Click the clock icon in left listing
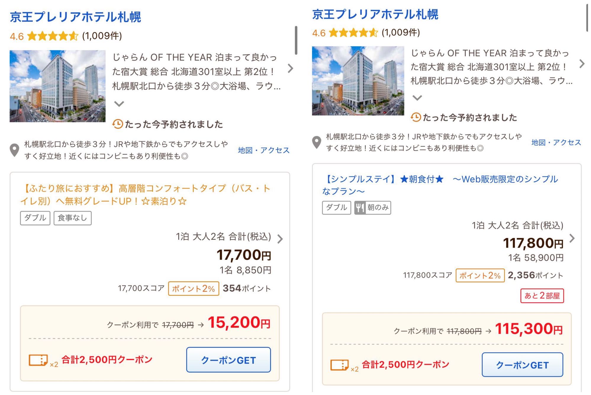 [x=117, y=124]
